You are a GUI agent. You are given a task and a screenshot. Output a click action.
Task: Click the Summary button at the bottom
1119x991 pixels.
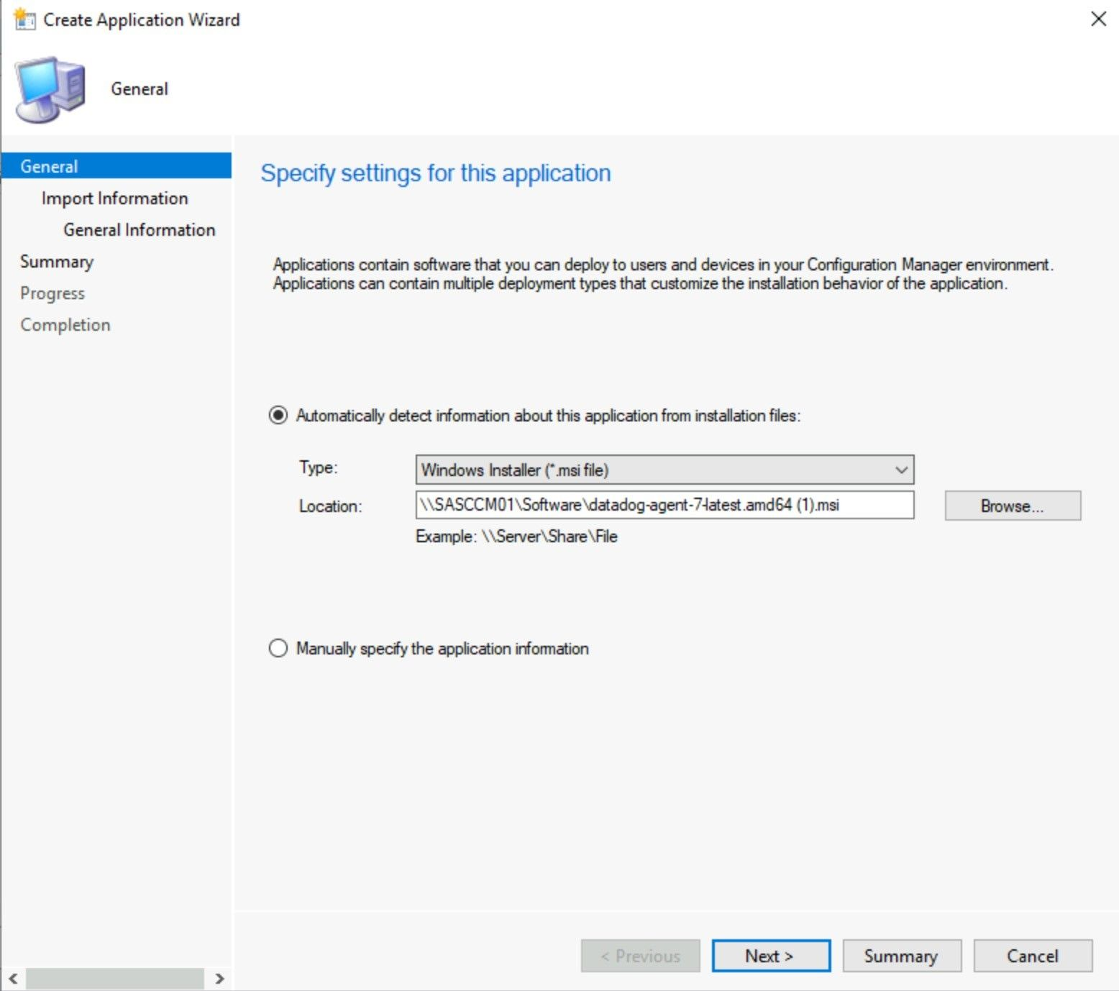[x=902, y=956]
